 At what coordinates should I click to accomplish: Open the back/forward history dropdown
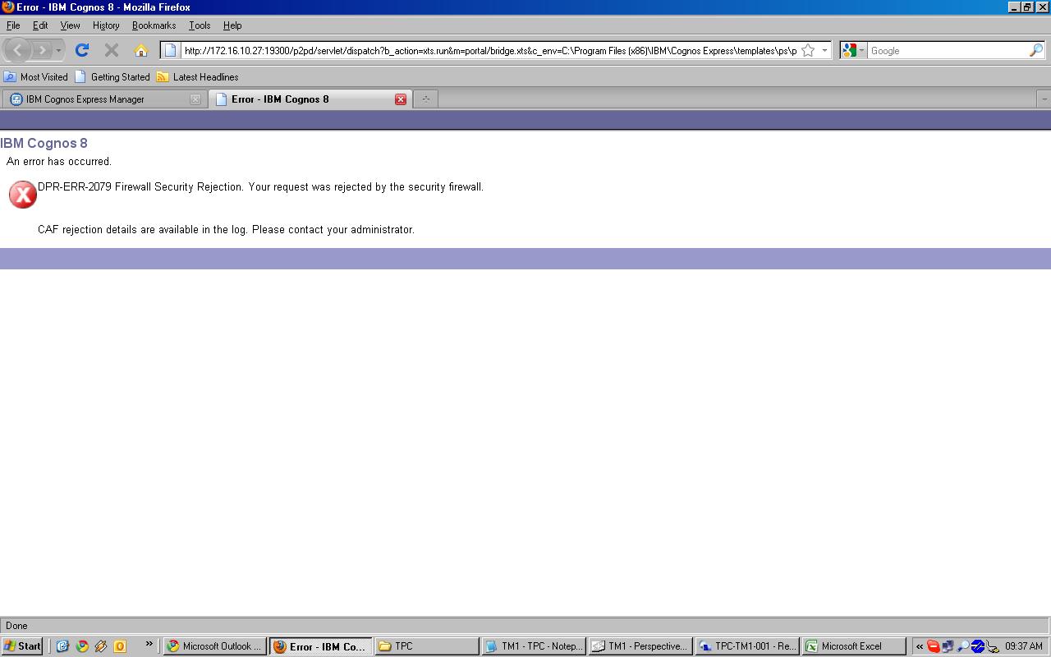pos(58,51)
